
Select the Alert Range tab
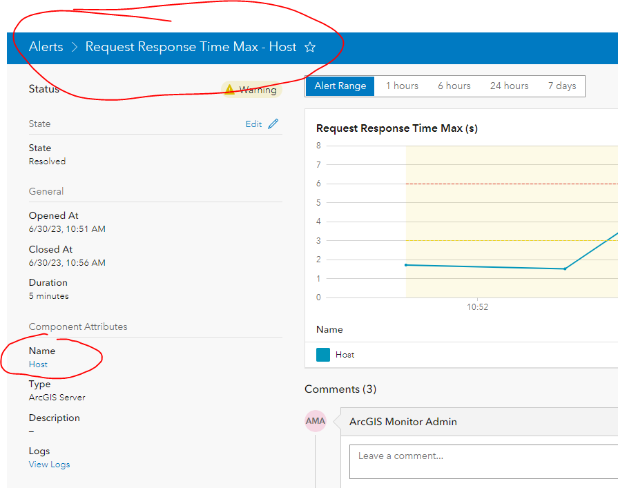pos(339,86)
